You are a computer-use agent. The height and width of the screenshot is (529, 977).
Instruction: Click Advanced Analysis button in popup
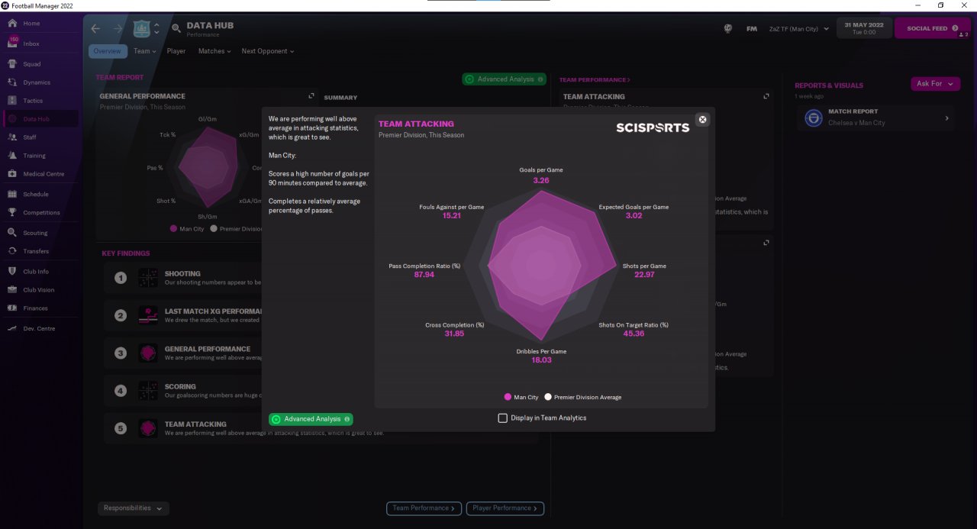[x=311, y=419]
